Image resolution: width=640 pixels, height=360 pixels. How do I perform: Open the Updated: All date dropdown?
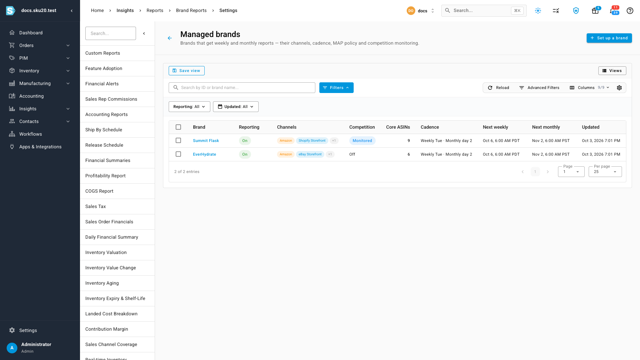coord(236,107)
